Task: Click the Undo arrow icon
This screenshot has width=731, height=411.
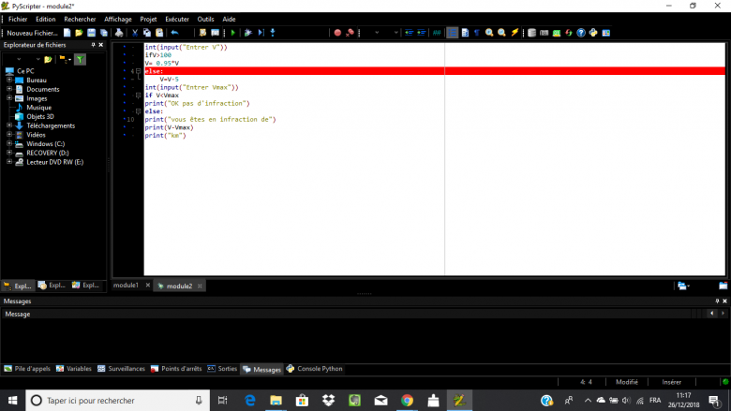Action: 174,33
